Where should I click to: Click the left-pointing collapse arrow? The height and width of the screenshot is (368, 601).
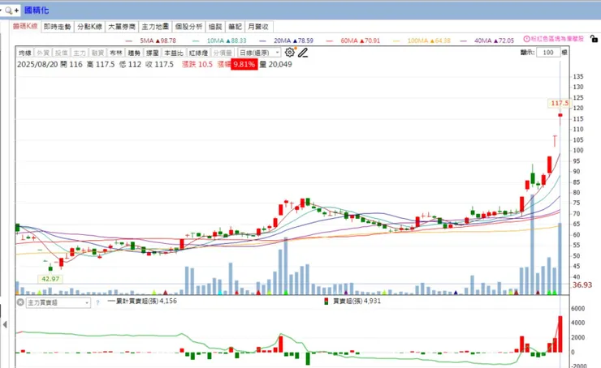tap(5, 325)
